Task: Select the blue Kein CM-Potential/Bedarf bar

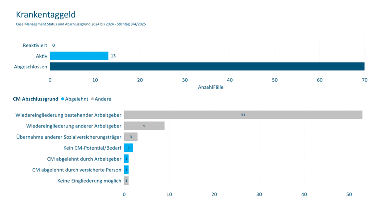Action: tap(128, 148)
